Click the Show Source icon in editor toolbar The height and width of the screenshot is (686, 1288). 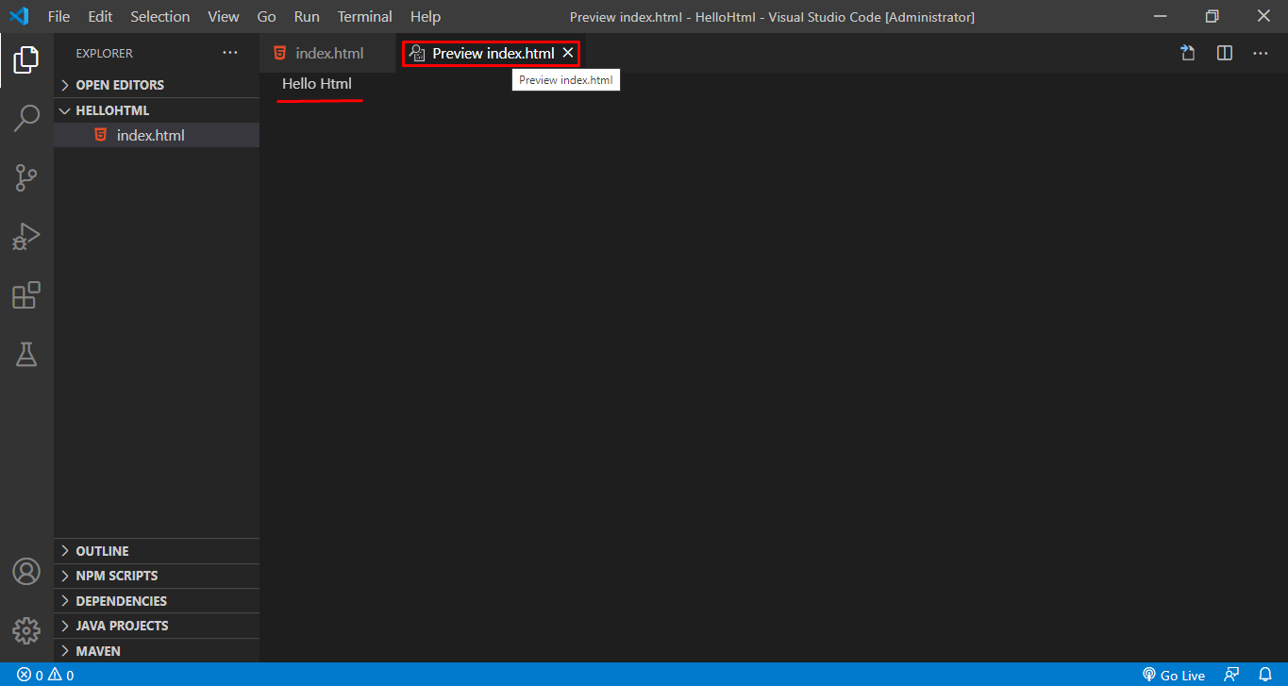pyautogui.click(x=1188, y=54)
